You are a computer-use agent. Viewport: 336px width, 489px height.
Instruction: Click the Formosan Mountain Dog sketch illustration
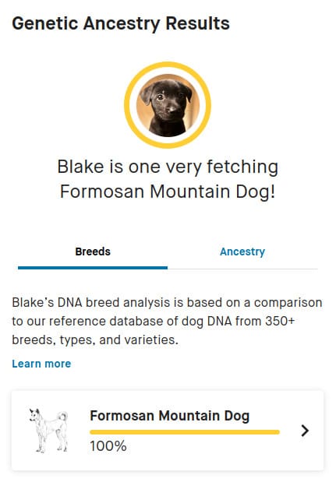(x=48, y=431)
